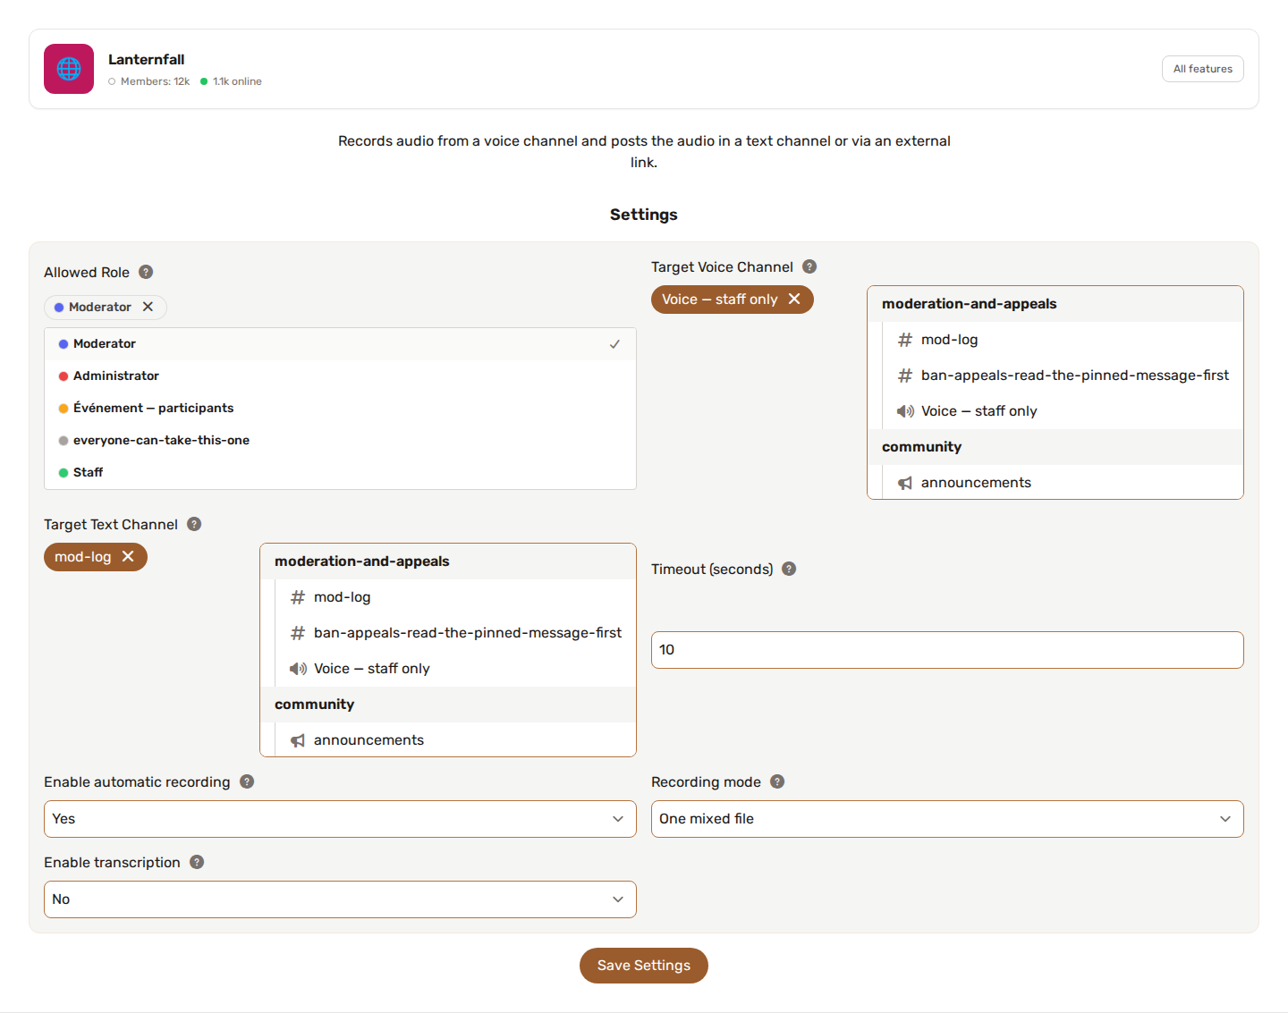Select ban-appeals channel in text channel list
The image size is (1288, 1013).
pyautogui.click(x=455, y=633)
